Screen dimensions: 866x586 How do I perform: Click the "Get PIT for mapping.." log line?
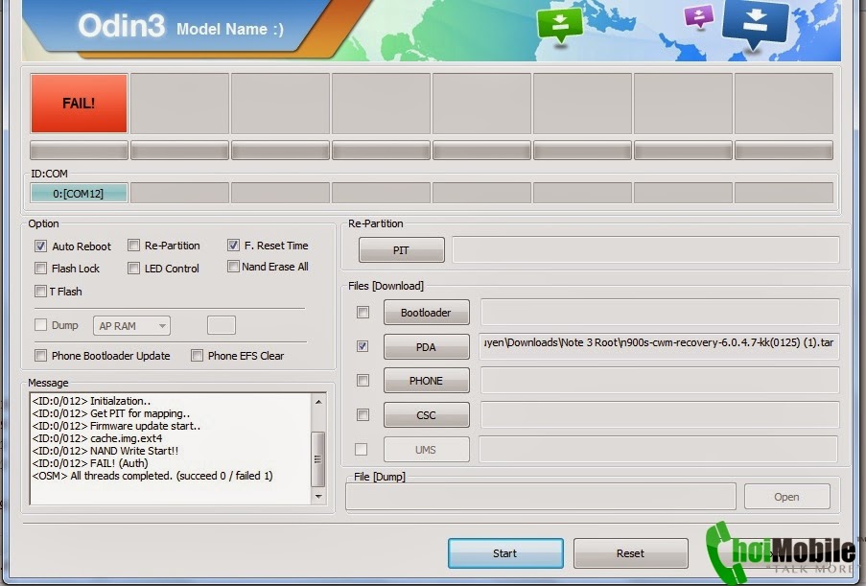click(111, 413)
